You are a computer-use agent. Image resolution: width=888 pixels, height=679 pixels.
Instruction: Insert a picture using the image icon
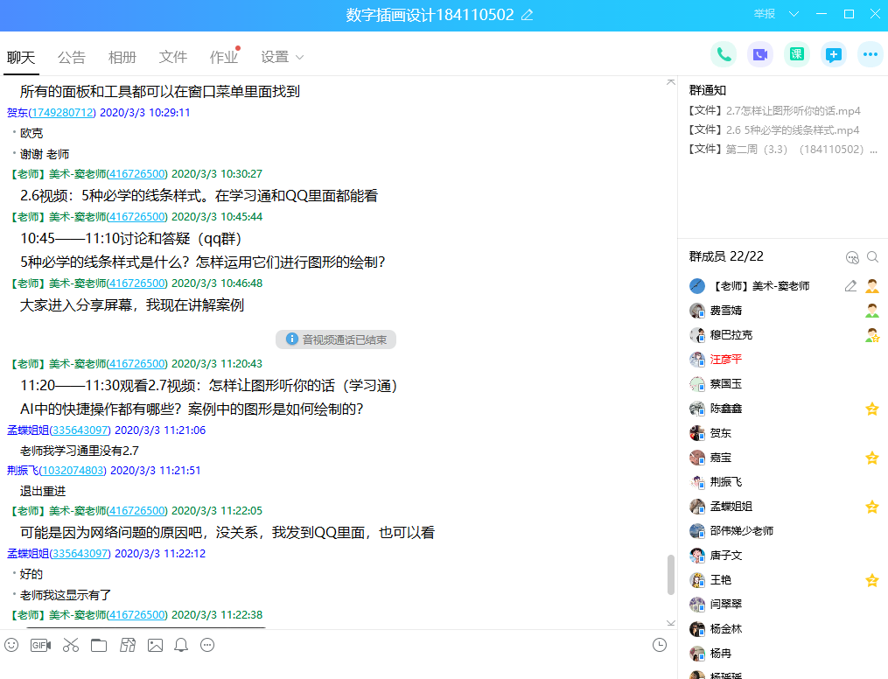[155, 645]
